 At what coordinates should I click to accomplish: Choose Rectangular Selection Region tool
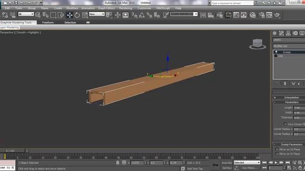[53, 15]
